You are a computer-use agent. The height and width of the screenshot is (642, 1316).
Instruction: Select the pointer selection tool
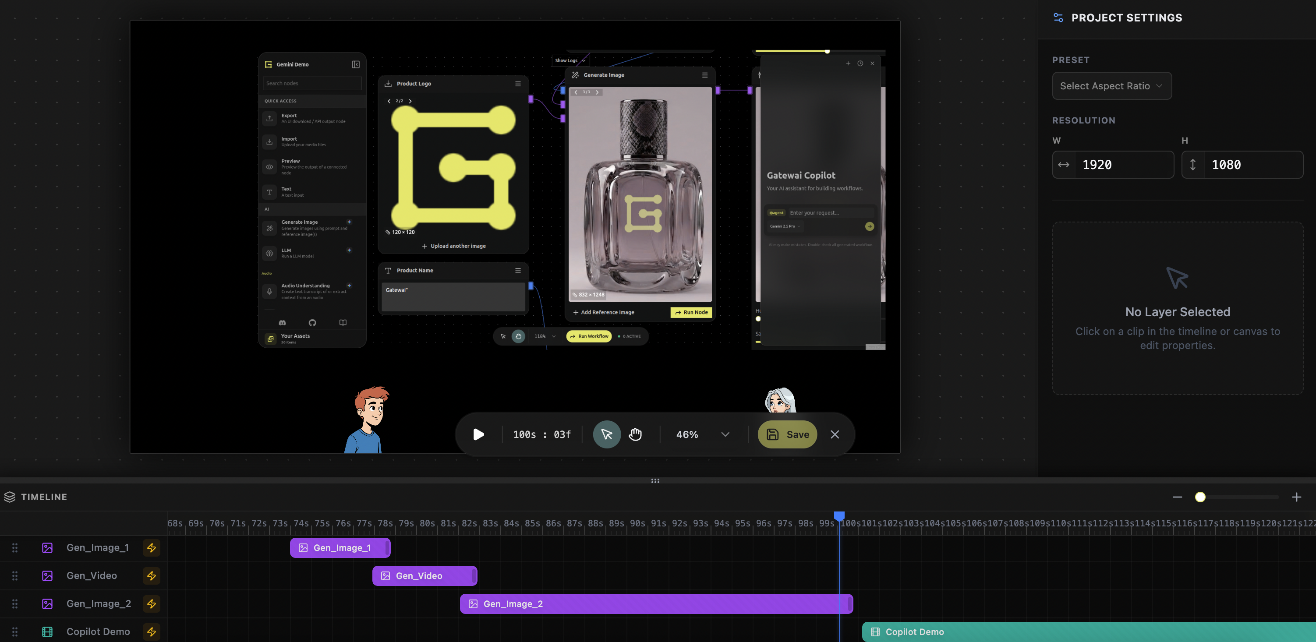click(x=606, y=434)
